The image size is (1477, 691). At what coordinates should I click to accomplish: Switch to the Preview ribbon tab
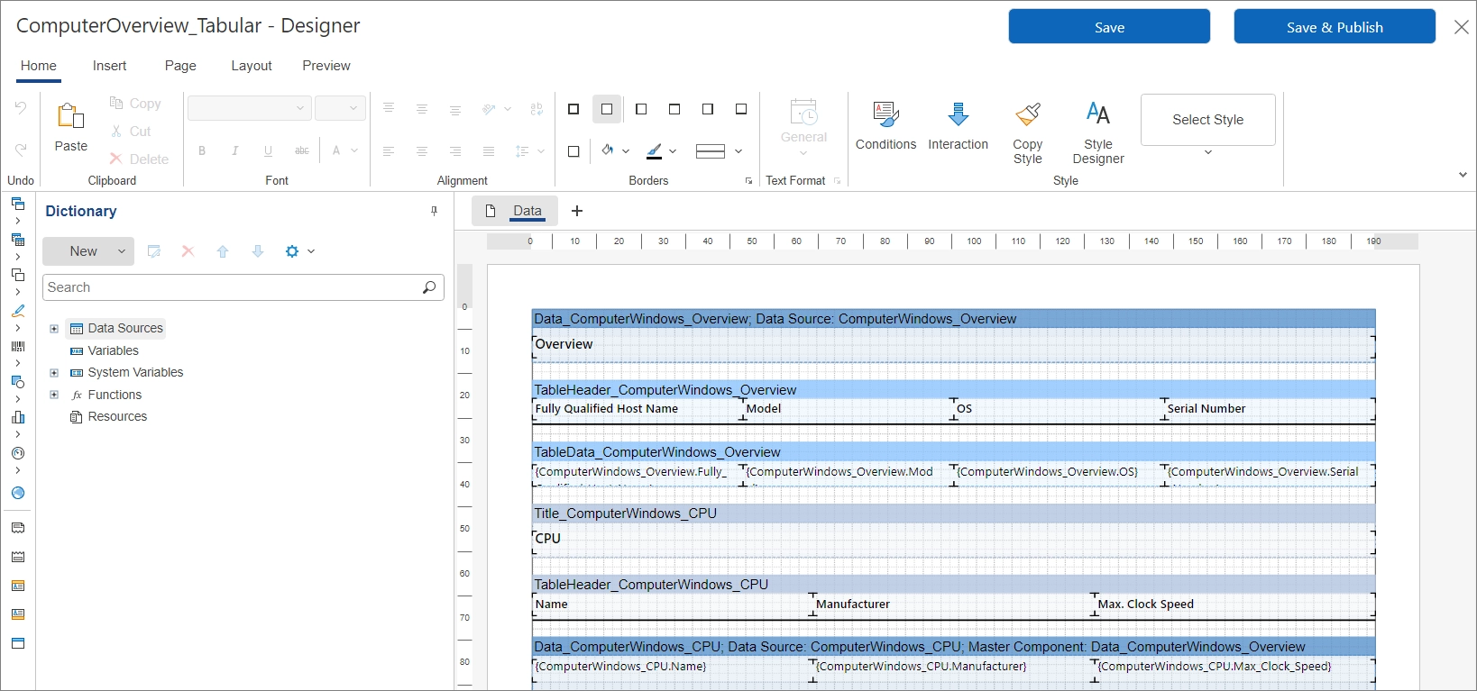326,66
